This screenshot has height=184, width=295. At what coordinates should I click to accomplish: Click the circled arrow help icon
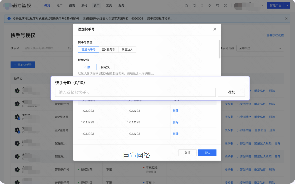[x=225, y=5]
